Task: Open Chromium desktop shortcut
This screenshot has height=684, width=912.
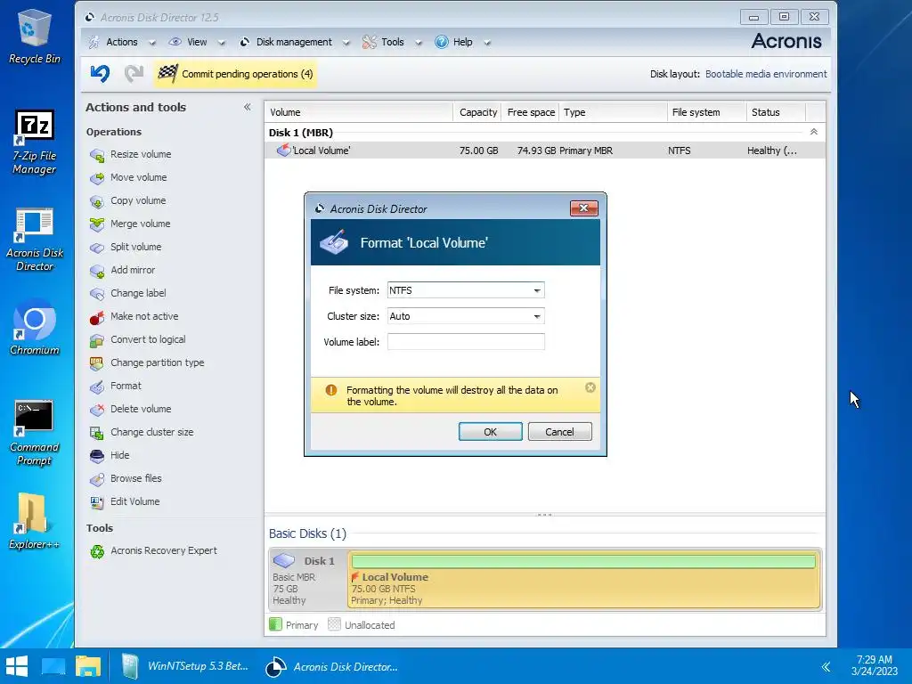Action: tap(35, 328)
